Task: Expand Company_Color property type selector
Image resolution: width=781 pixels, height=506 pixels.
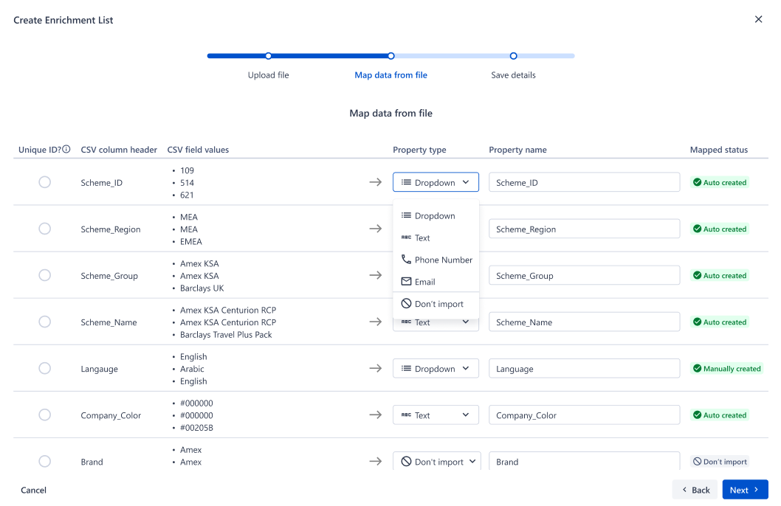Action: 436,415
